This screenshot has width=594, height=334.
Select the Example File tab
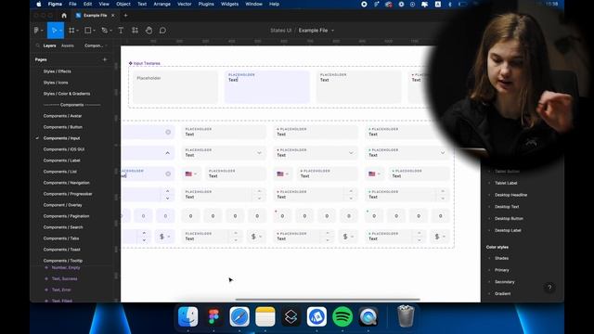pyautogui.click(x=95, y=16)
